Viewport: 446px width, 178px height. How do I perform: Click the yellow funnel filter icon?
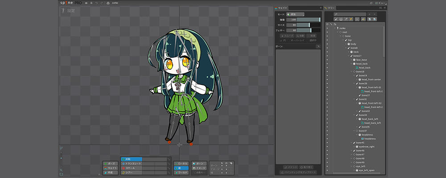pyautogui.click(x=351, y=19)
